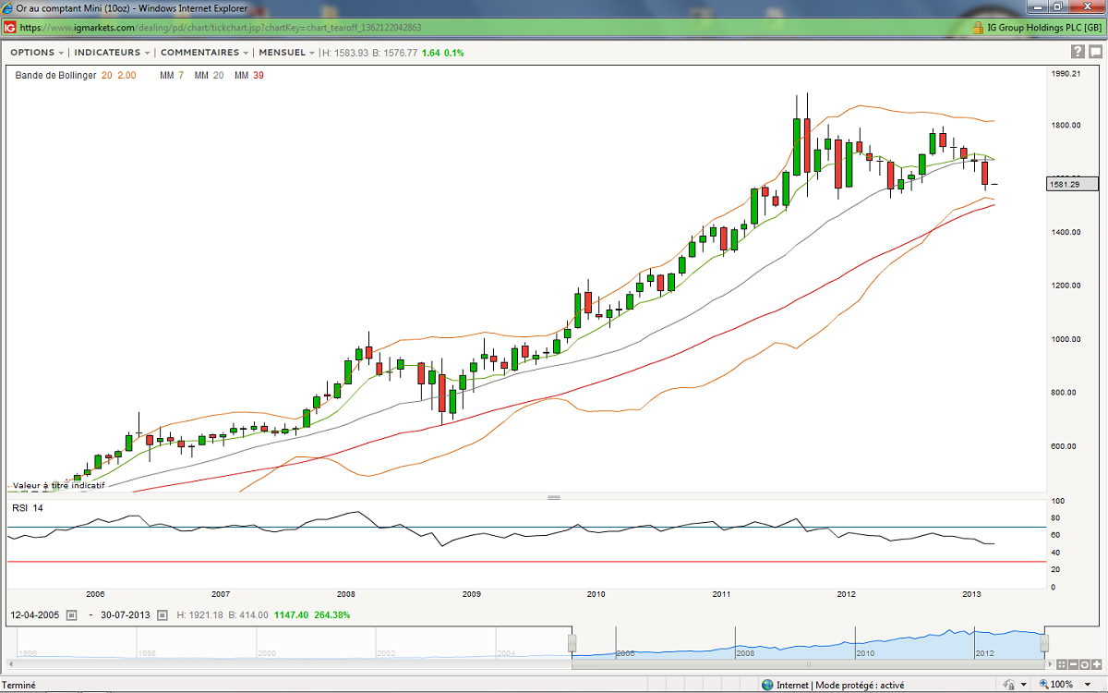Grab the left handle of timeline range

pos(572,644)
